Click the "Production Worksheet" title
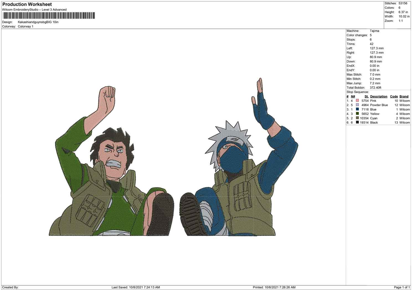The width and height of the screenshot is (412, 290). click(x=27, y=4)
